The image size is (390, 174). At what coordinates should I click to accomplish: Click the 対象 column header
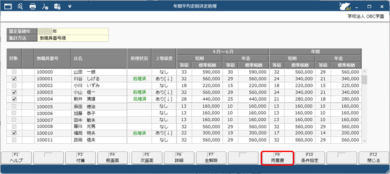point(14,58)
